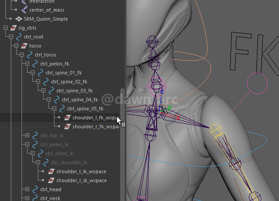Image resolution: width=279 pixels, height=201 pixels.
Task: Select center_of_mass in the outliner
Action: click(x=47, y=10)
